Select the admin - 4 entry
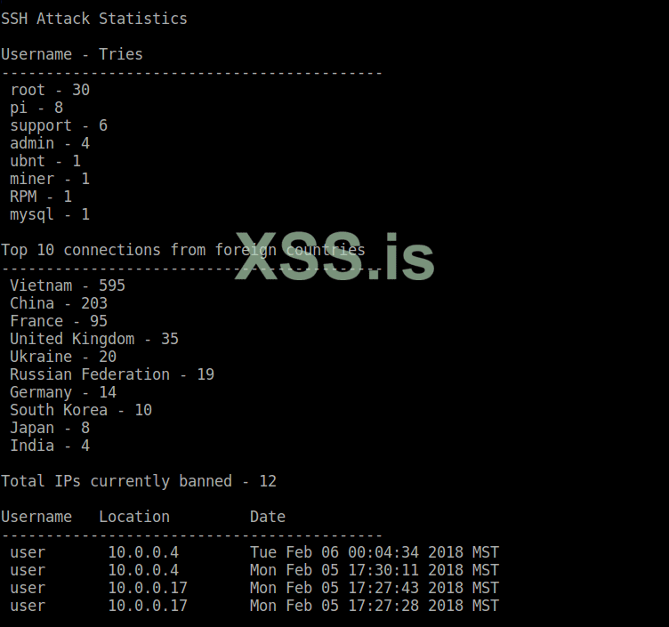Viewport: 669px width, 627px height. pos(50,143)
